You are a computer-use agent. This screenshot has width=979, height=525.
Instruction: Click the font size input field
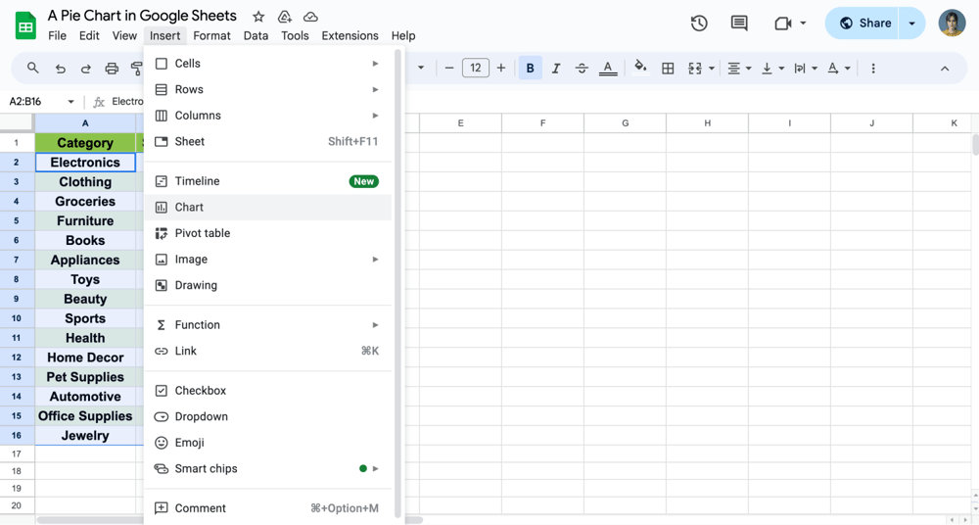click(475, 69)
